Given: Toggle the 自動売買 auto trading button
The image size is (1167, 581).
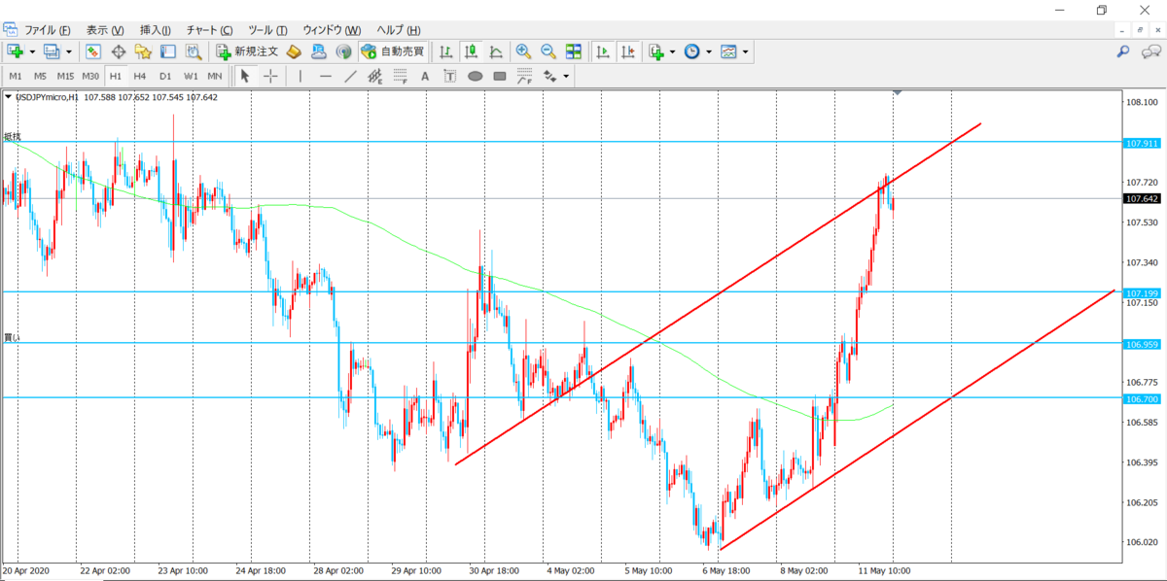Looking at the screenshot, I should tap(392, 51).
